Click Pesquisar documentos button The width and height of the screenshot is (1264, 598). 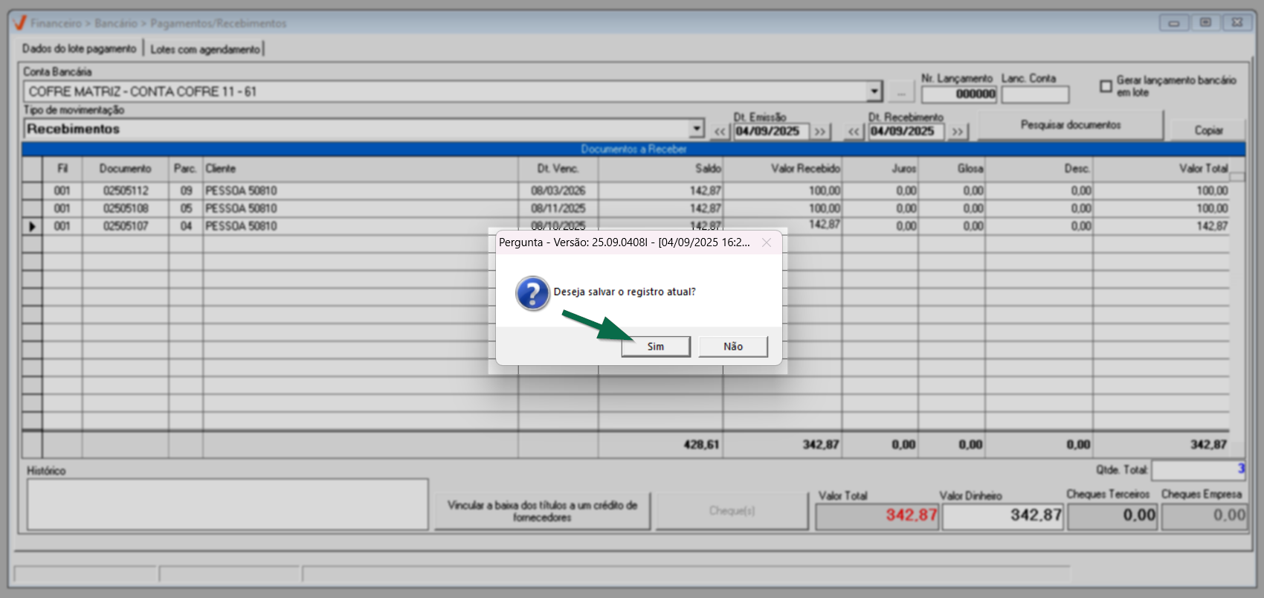point(1070,125)
